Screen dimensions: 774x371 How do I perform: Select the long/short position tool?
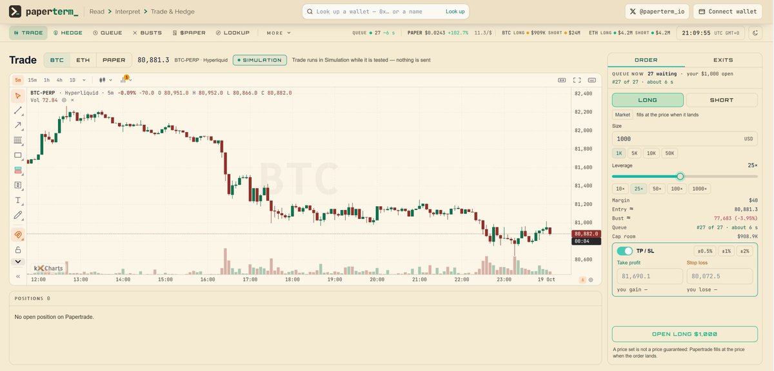click(18, 170)
